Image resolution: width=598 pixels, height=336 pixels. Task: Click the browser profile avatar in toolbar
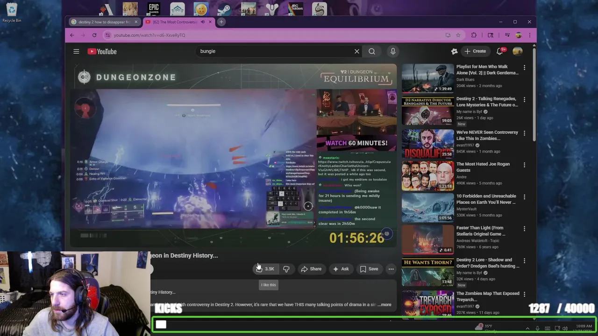pyautogui.click(x=518, y=35)
